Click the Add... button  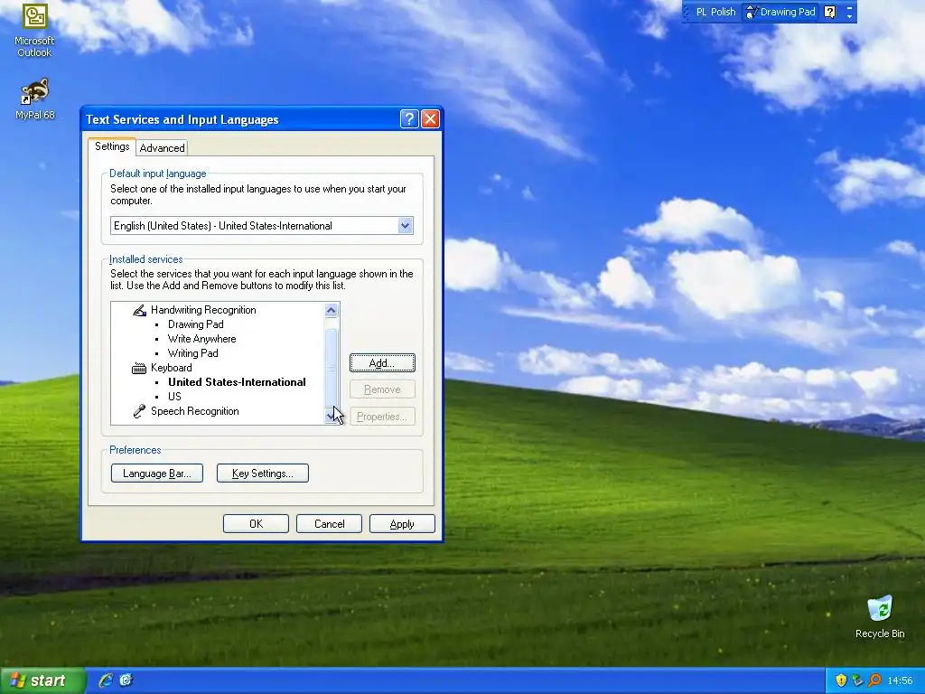pos(382,363)
